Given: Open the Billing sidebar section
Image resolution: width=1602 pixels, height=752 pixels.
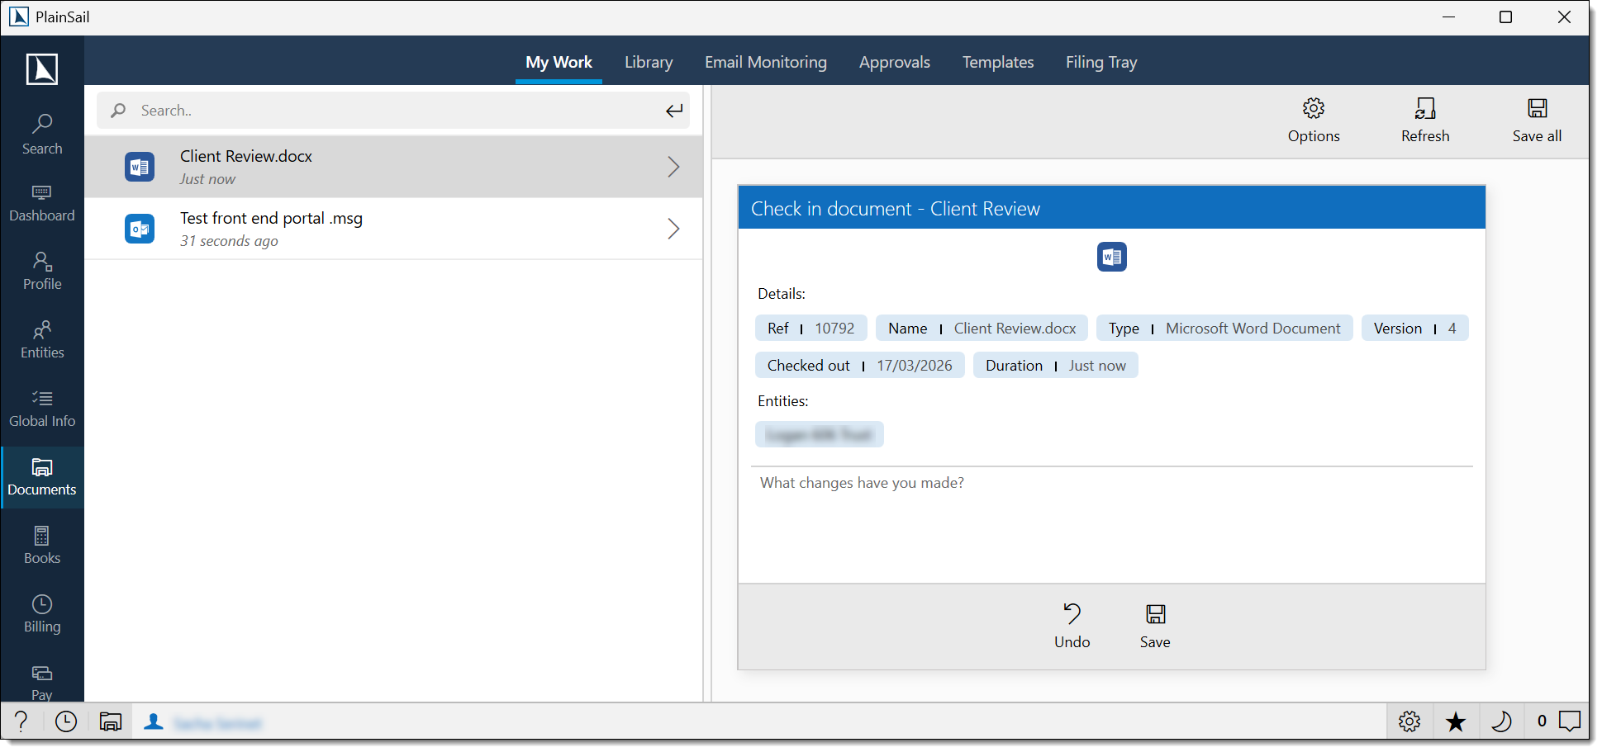Looking at the screenshot, I should pyautogui.click(x=42, y=614).
